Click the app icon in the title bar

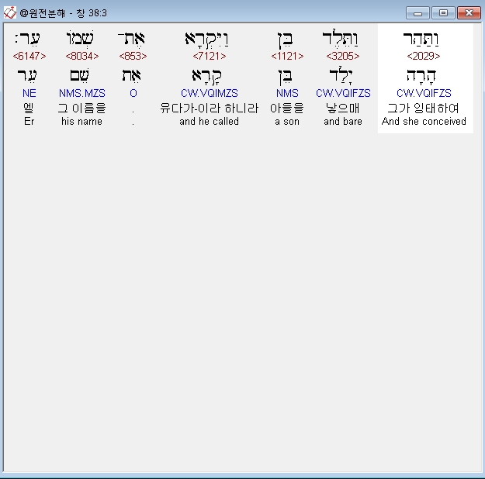point(9,12)
